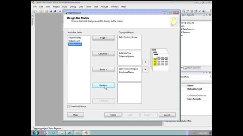Select OrderCount in Available fields

(74, 41)
